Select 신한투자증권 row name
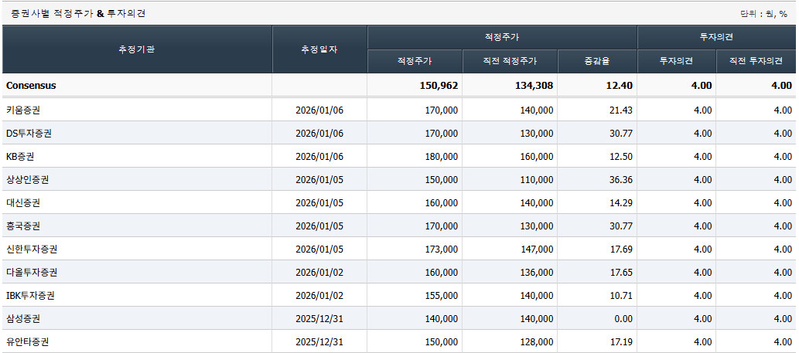 click(32, 249)
